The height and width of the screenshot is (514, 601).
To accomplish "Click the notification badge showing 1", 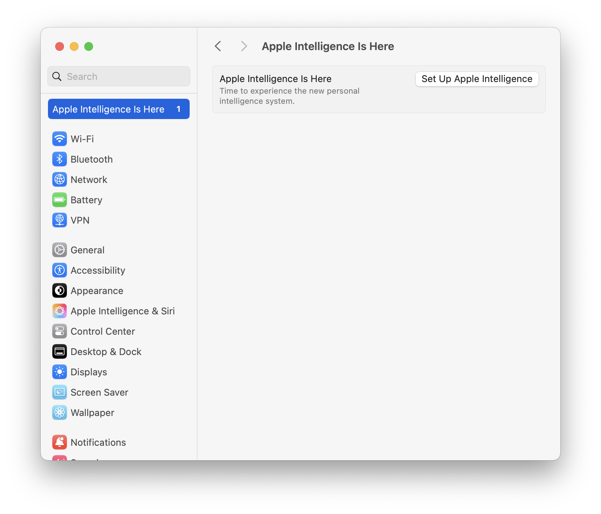I will pyautogui.click(x=178, y=109).
